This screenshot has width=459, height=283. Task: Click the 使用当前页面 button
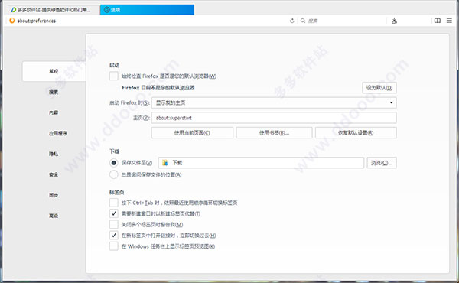[192, 132]
